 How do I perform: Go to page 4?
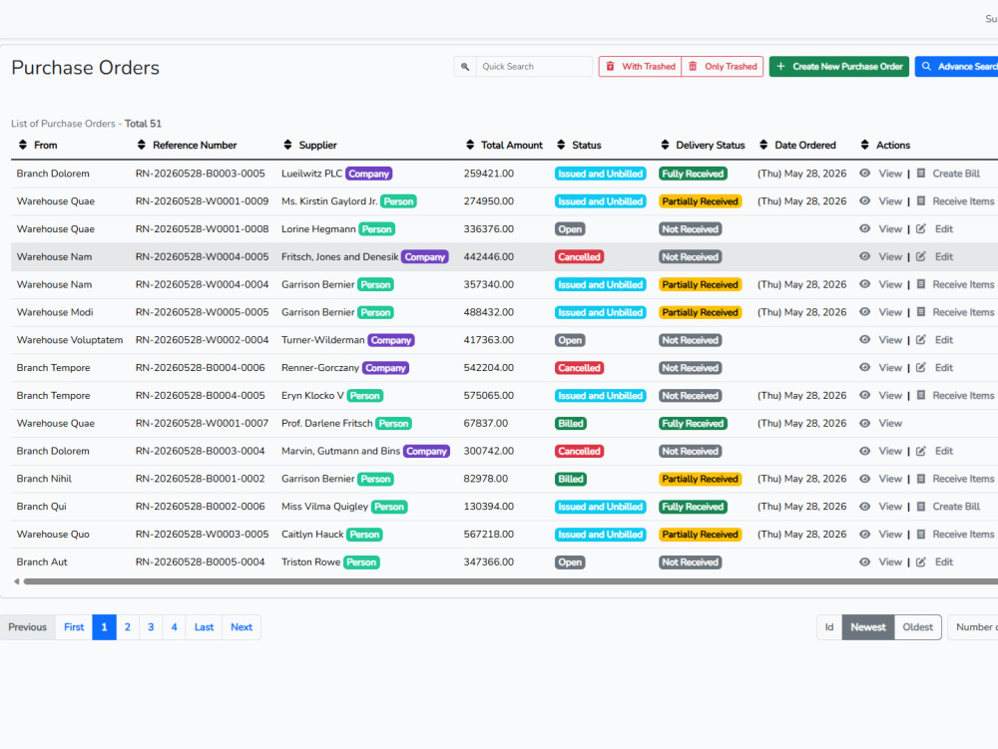(174, 627)
